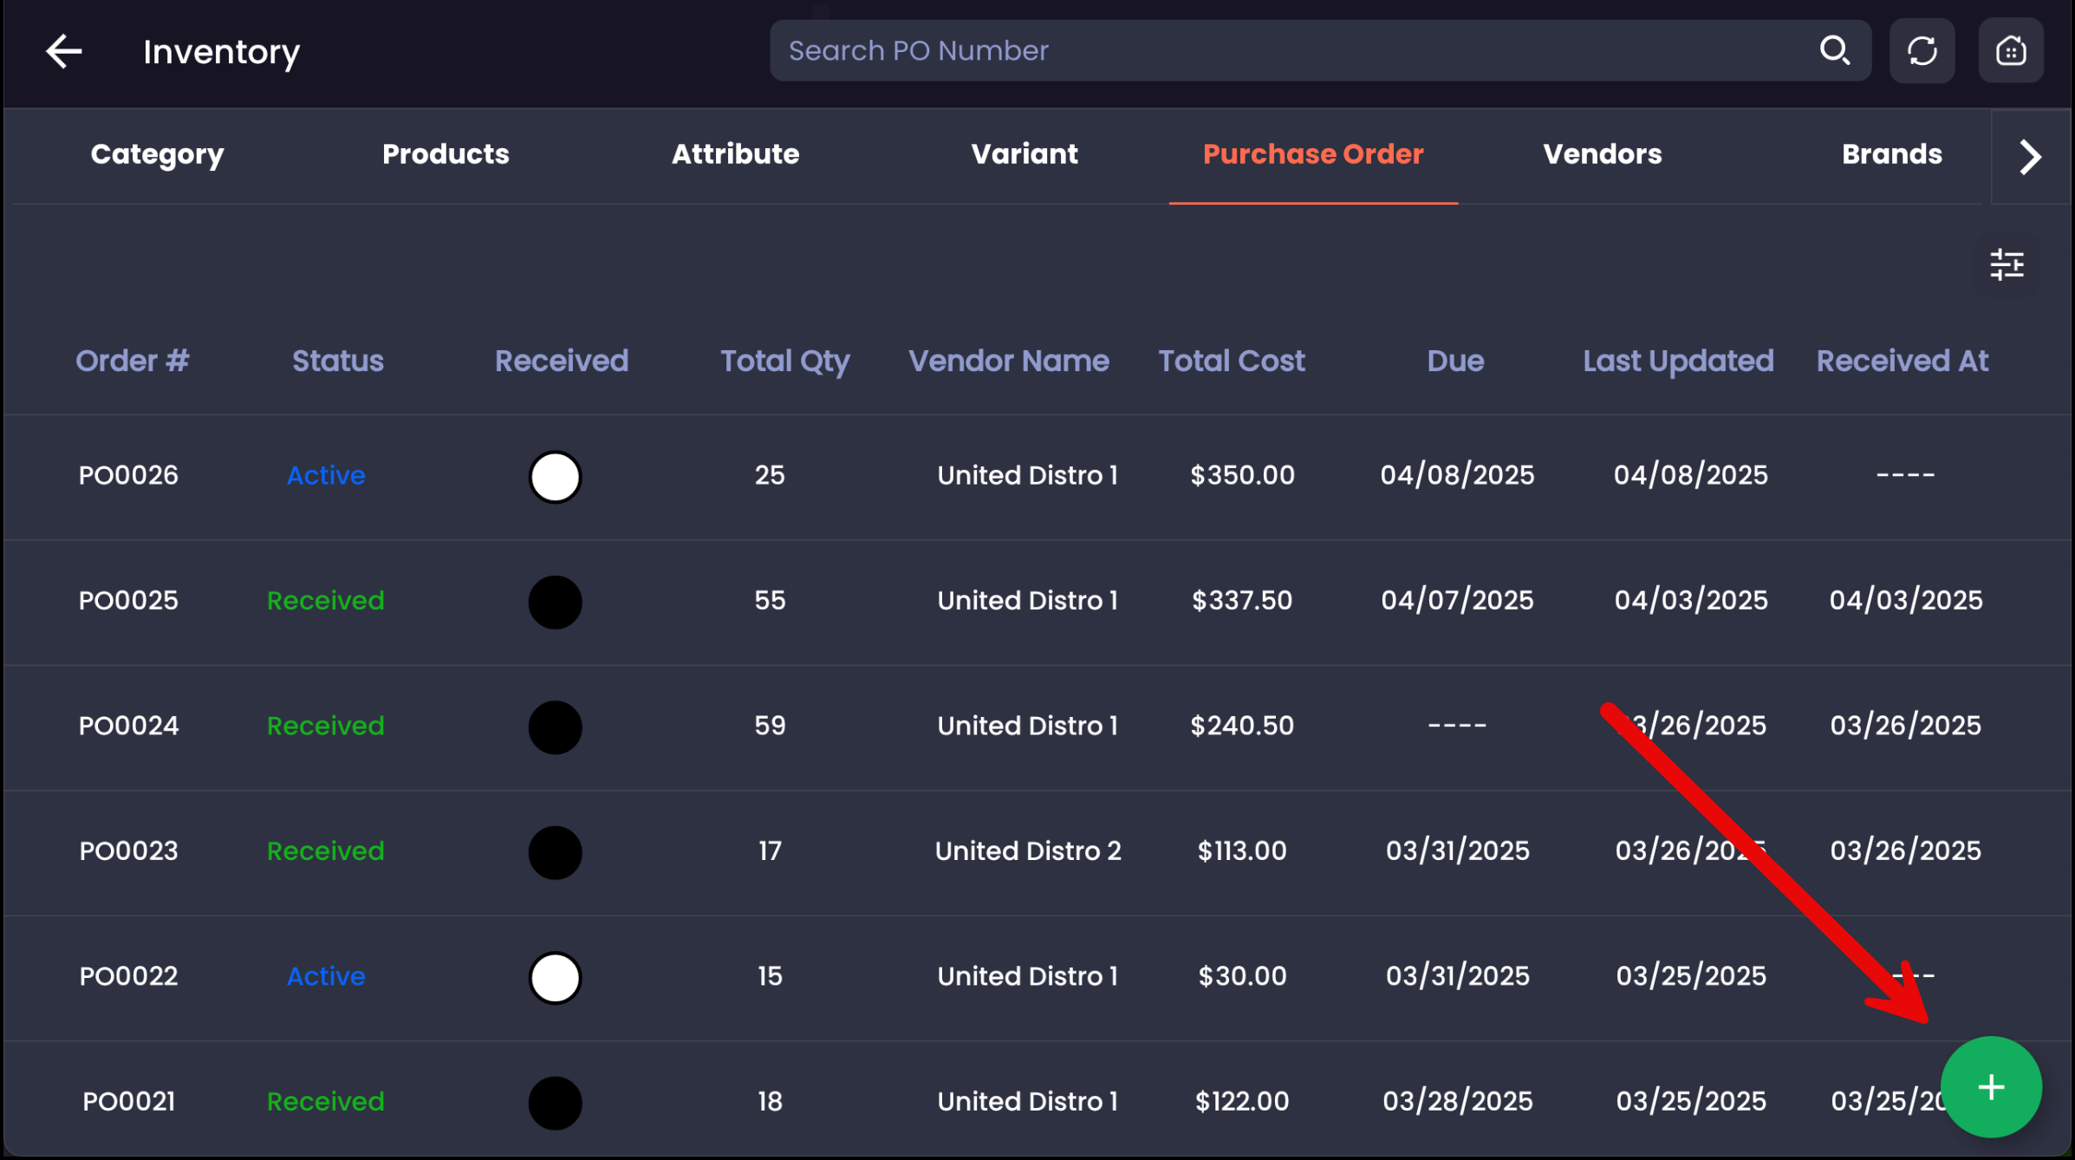Viewport: 2075px width, 1160px height.
Task: Click the back arrow icon
Action: pos(64,52)
